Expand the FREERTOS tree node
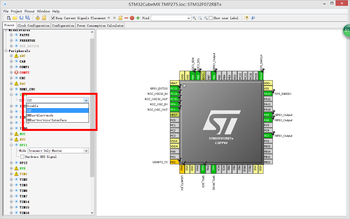 point(11,41)
